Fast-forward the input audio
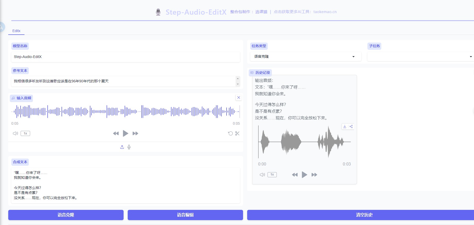The width and height of the screenshot is (474, 225). pos(135,133)
